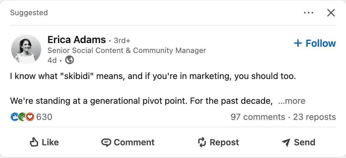Click the globe public visibility icon
346x158 pixels.
[70, 60]
